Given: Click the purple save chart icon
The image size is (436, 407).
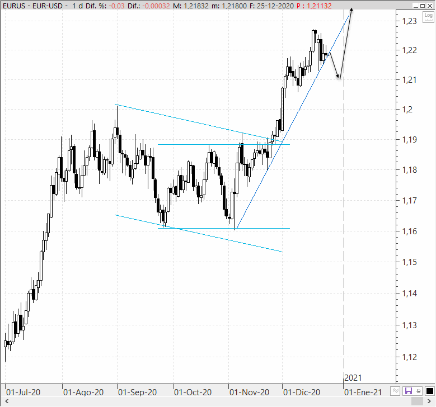Looking at the screenshot, I should pos(409,391).
